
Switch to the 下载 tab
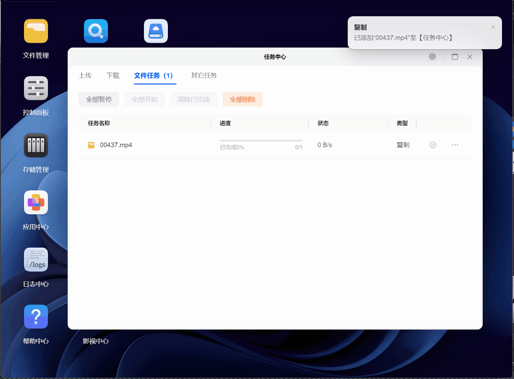[113, 76]
